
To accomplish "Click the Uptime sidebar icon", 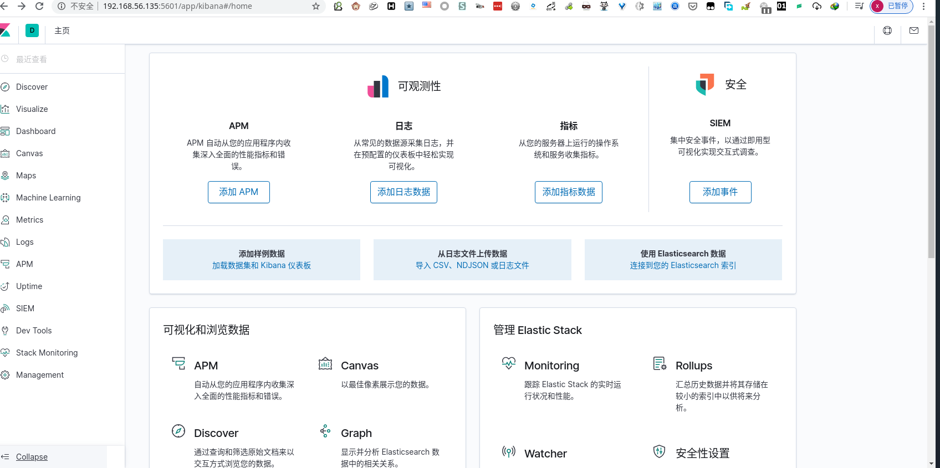I will pos(5,286).
